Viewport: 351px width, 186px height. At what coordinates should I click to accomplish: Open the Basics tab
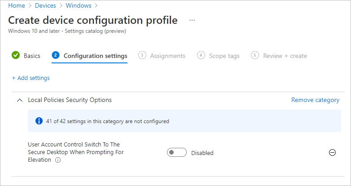click(32, 56)
